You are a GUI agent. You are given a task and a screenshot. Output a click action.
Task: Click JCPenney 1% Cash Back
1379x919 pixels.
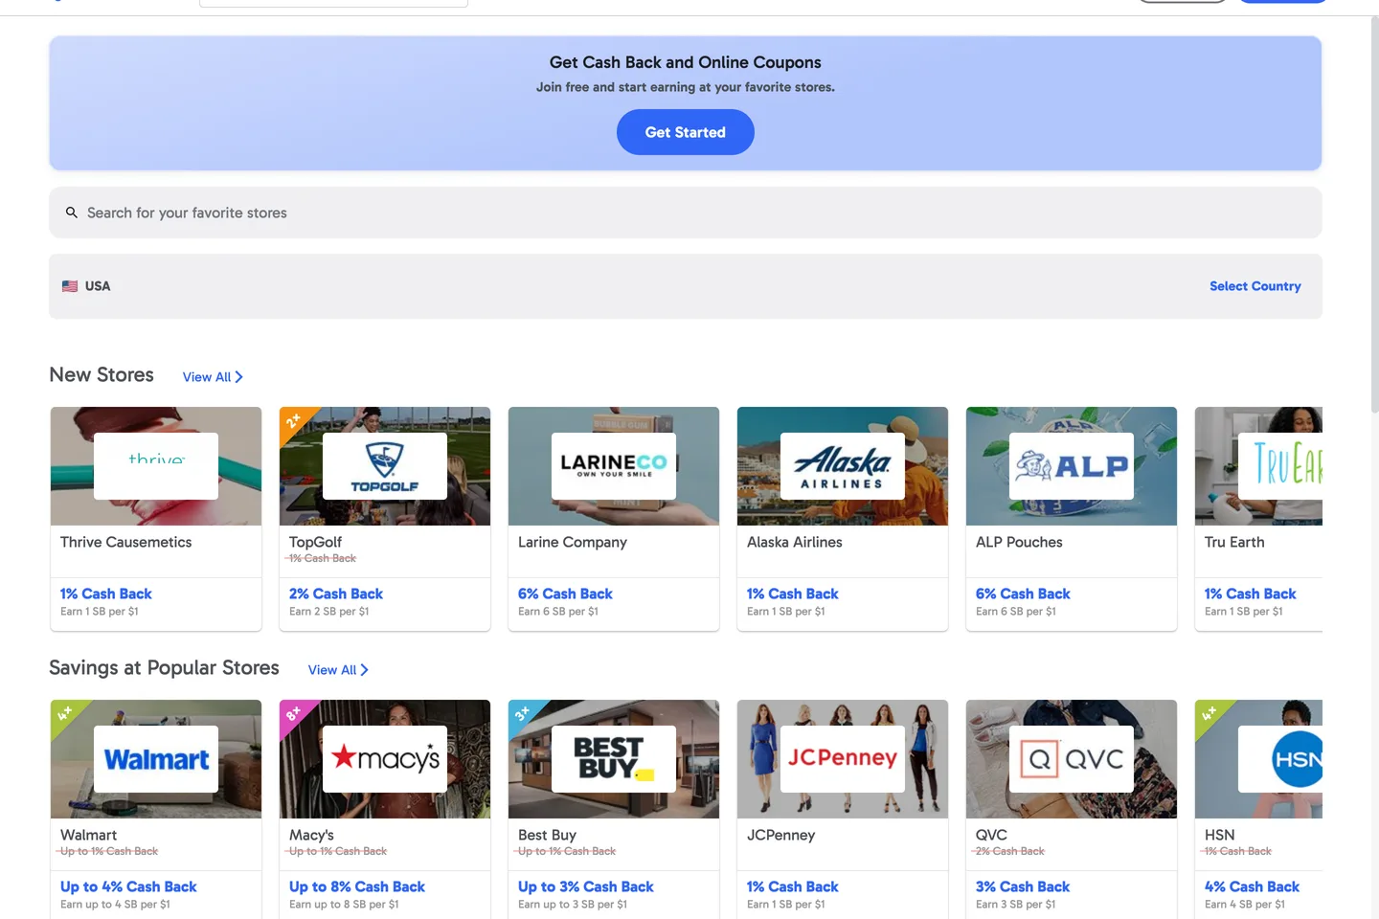tap(793, 886)
